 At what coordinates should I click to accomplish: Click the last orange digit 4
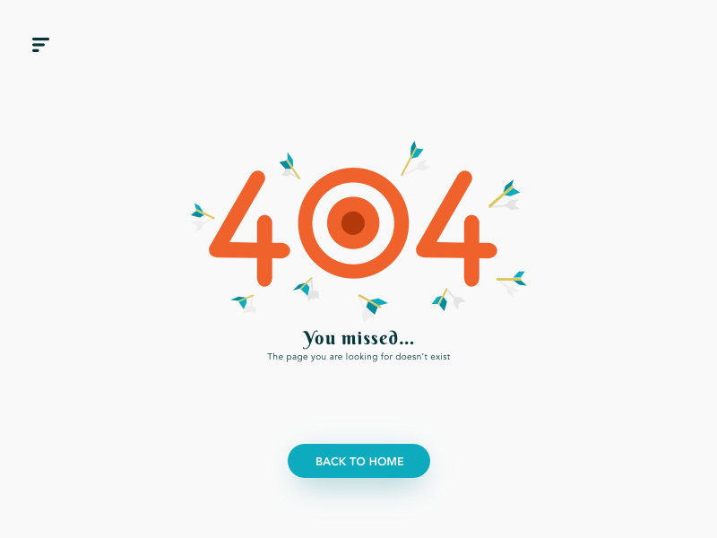click(456, 229)
